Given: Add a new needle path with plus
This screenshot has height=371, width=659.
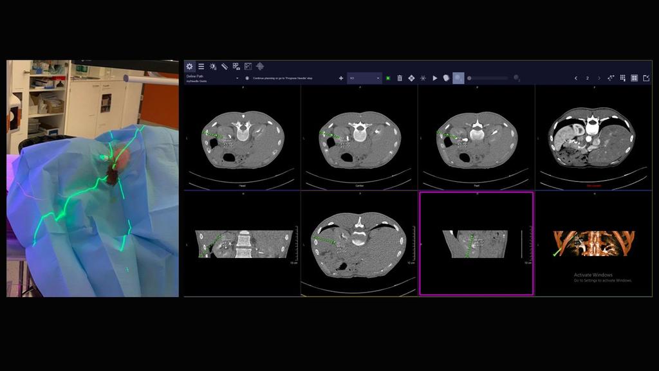Looking at the screenshot, I should 341,78.
